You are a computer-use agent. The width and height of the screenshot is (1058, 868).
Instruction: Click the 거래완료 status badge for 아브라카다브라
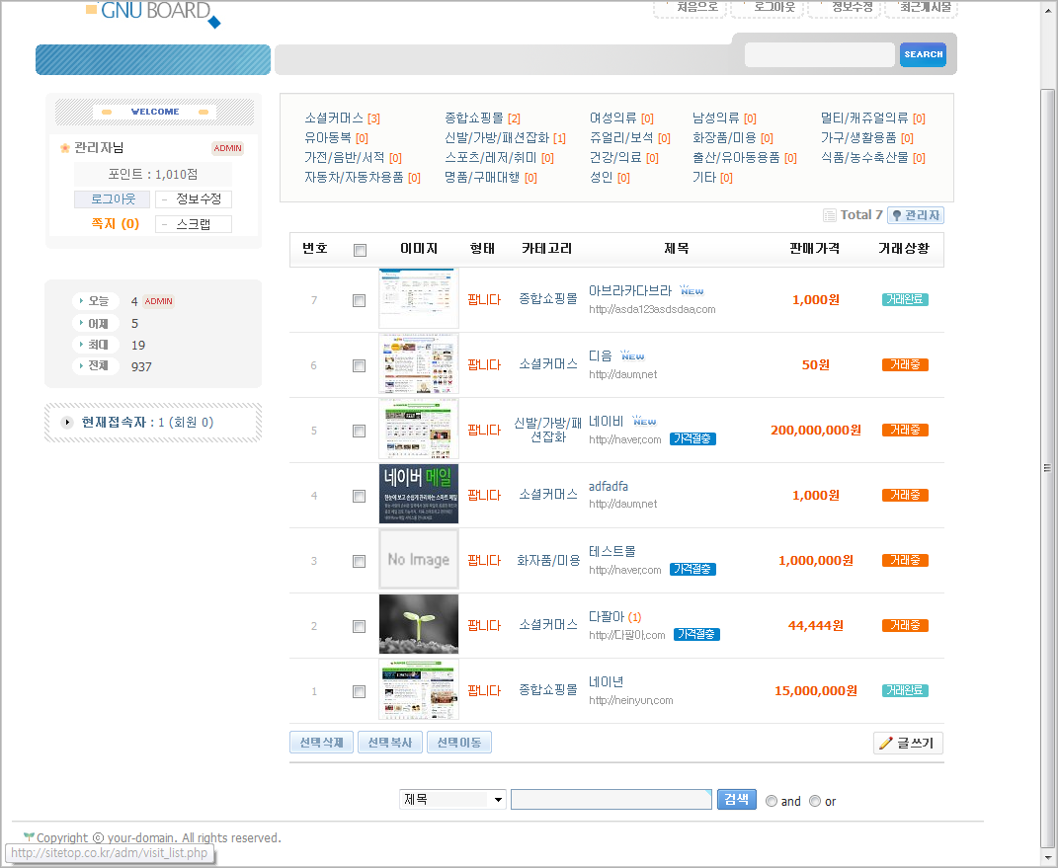click(x=905, y=300)
